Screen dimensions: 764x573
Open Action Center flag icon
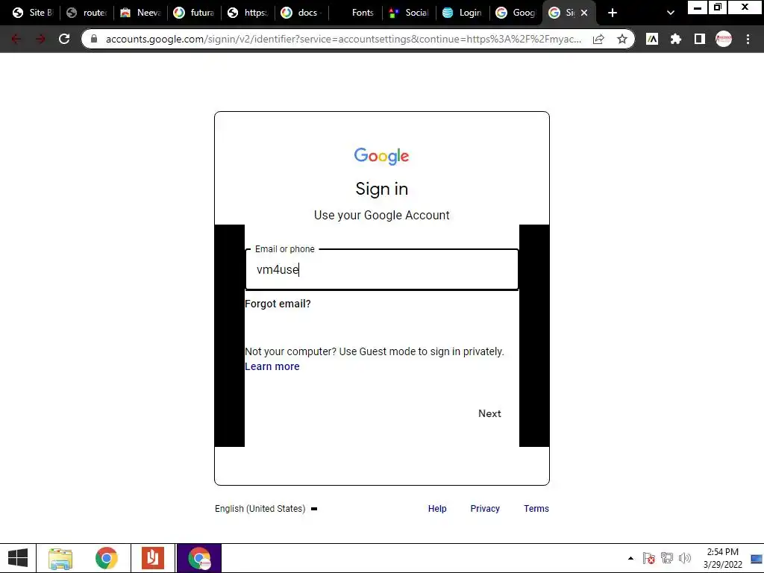coord(648,558)
